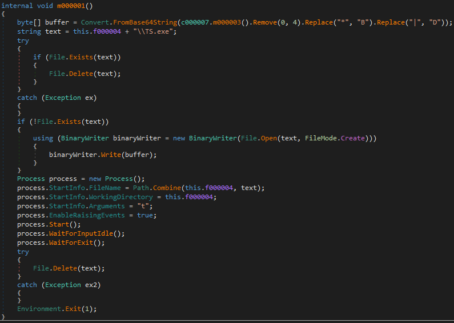Image resolution: width=454 pixels, height=323 pixels.
Task: Click the Exit method in Environment.Exit(1)
Action: [x=73, y=309]
